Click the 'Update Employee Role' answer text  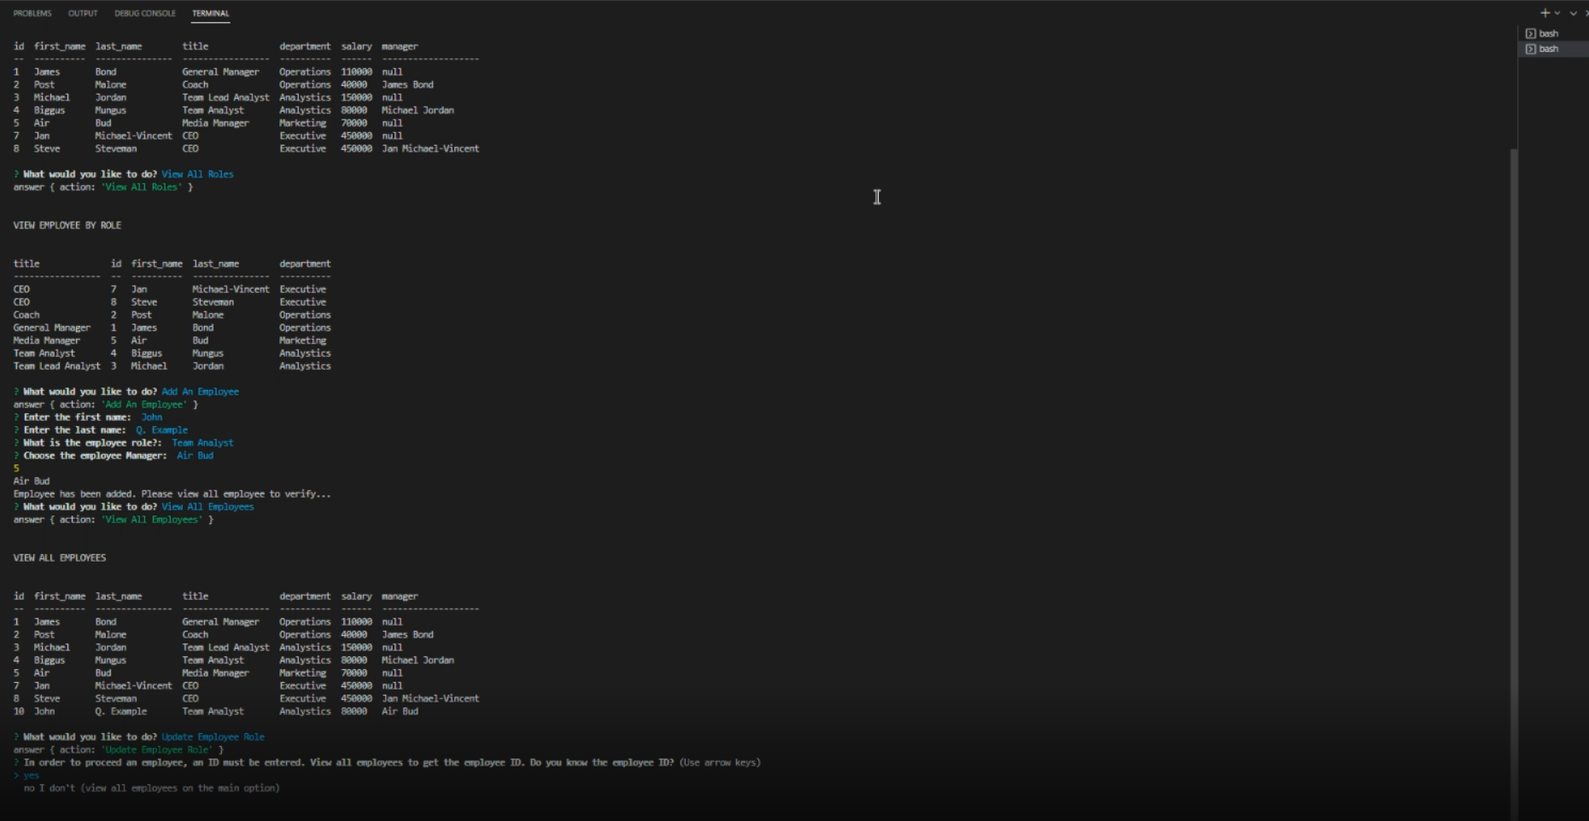tap(212, 737)
